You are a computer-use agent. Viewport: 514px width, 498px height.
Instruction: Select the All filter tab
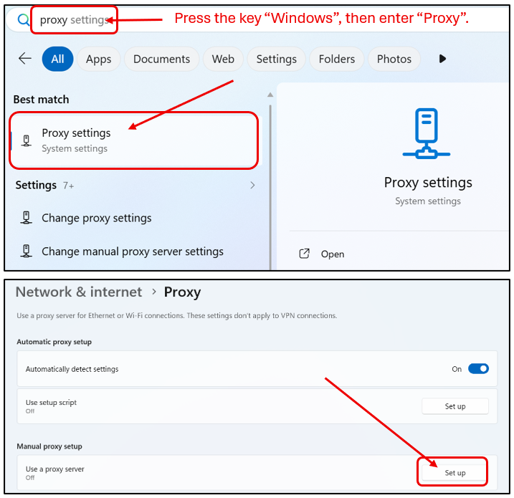(x=57, y=59)
